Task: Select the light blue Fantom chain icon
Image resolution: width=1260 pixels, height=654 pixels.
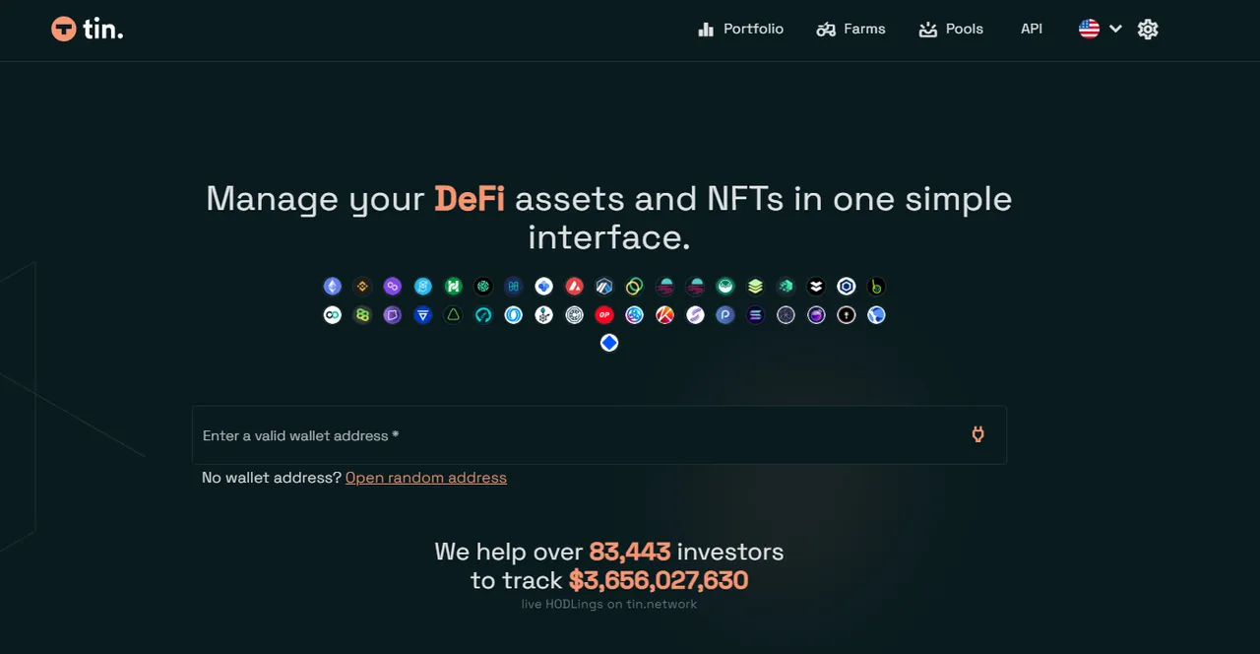Action: (x=423, y=287)
